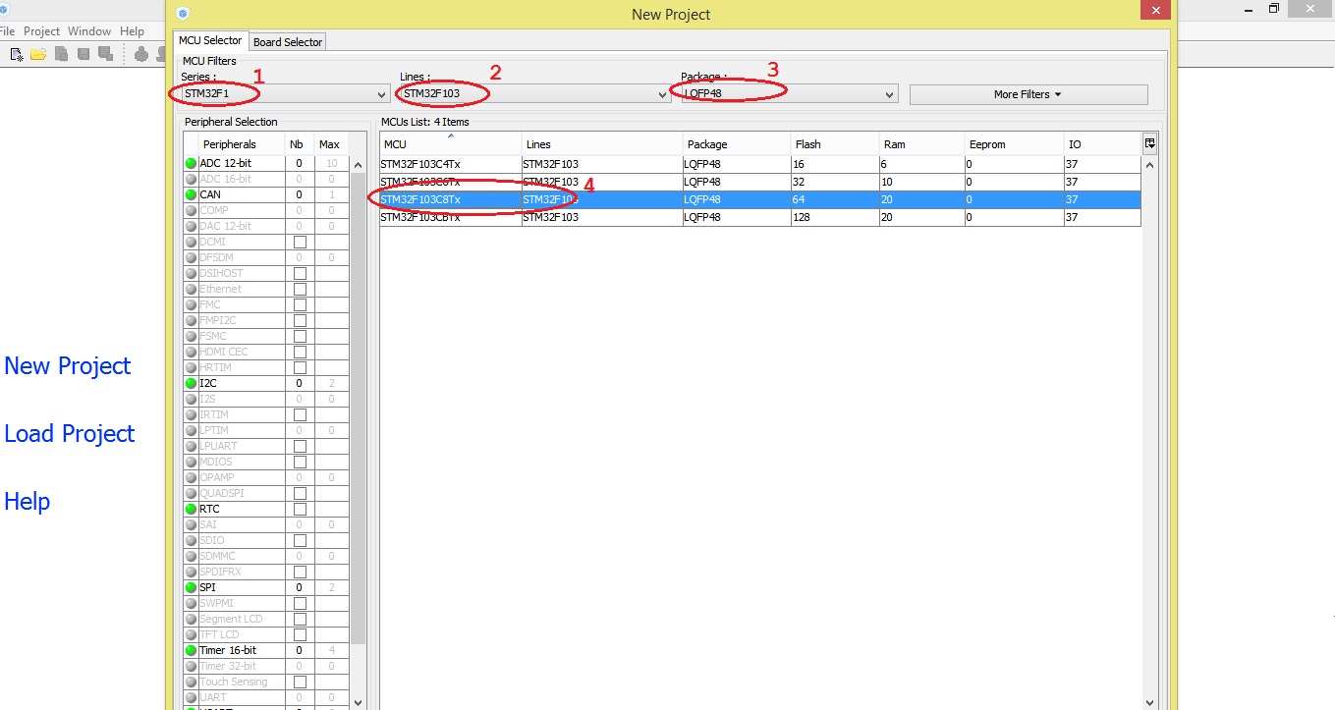Screen dimensions: 1335x710
Task: Select the MCU Selector tab
Action: pyautogui.click(x=210, y=40)
